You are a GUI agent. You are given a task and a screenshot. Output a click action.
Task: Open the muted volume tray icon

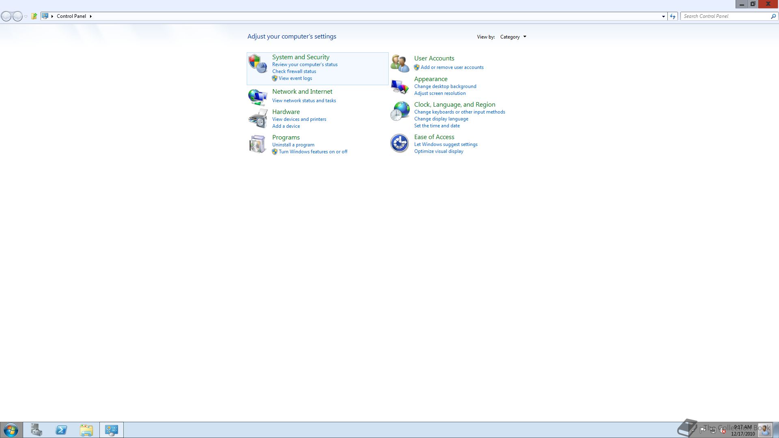click(723, 430)
